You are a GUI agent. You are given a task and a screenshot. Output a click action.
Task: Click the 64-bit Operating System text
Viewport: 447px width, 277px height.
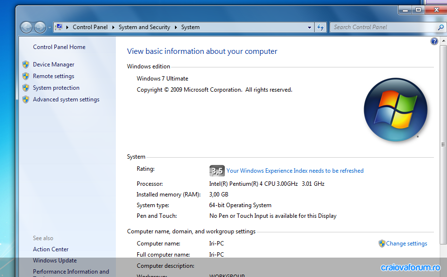pyautogui.click(x=240, y=205)
